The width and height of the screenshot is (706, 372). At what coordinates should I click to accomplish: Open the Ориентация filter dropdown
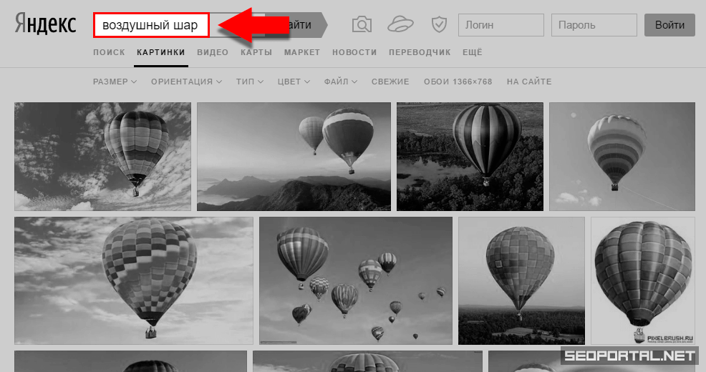[x=186, y=82]
